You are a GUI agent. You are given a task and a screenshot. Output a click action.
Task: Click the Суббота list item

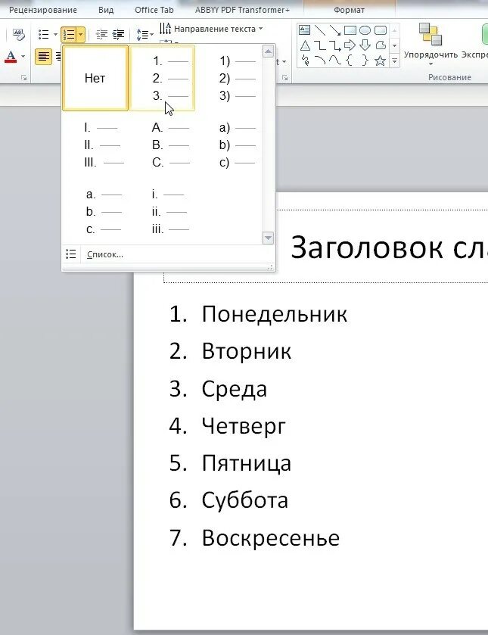[x=244, y=500]
